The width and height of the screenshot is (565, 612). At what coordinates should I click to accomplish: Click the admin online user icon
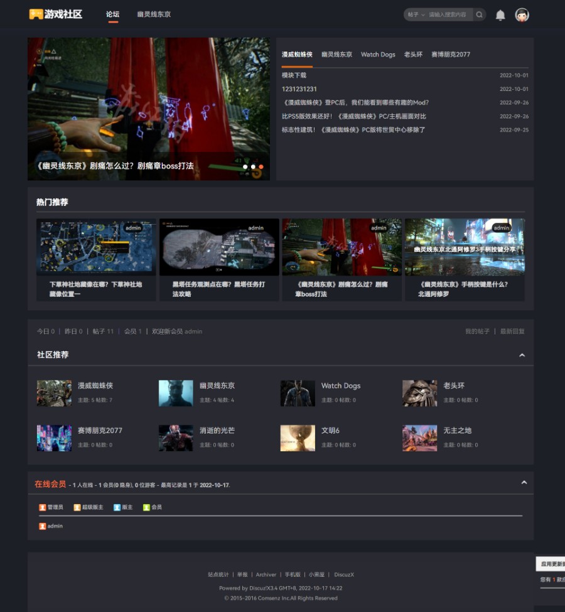tap(43, 526)
